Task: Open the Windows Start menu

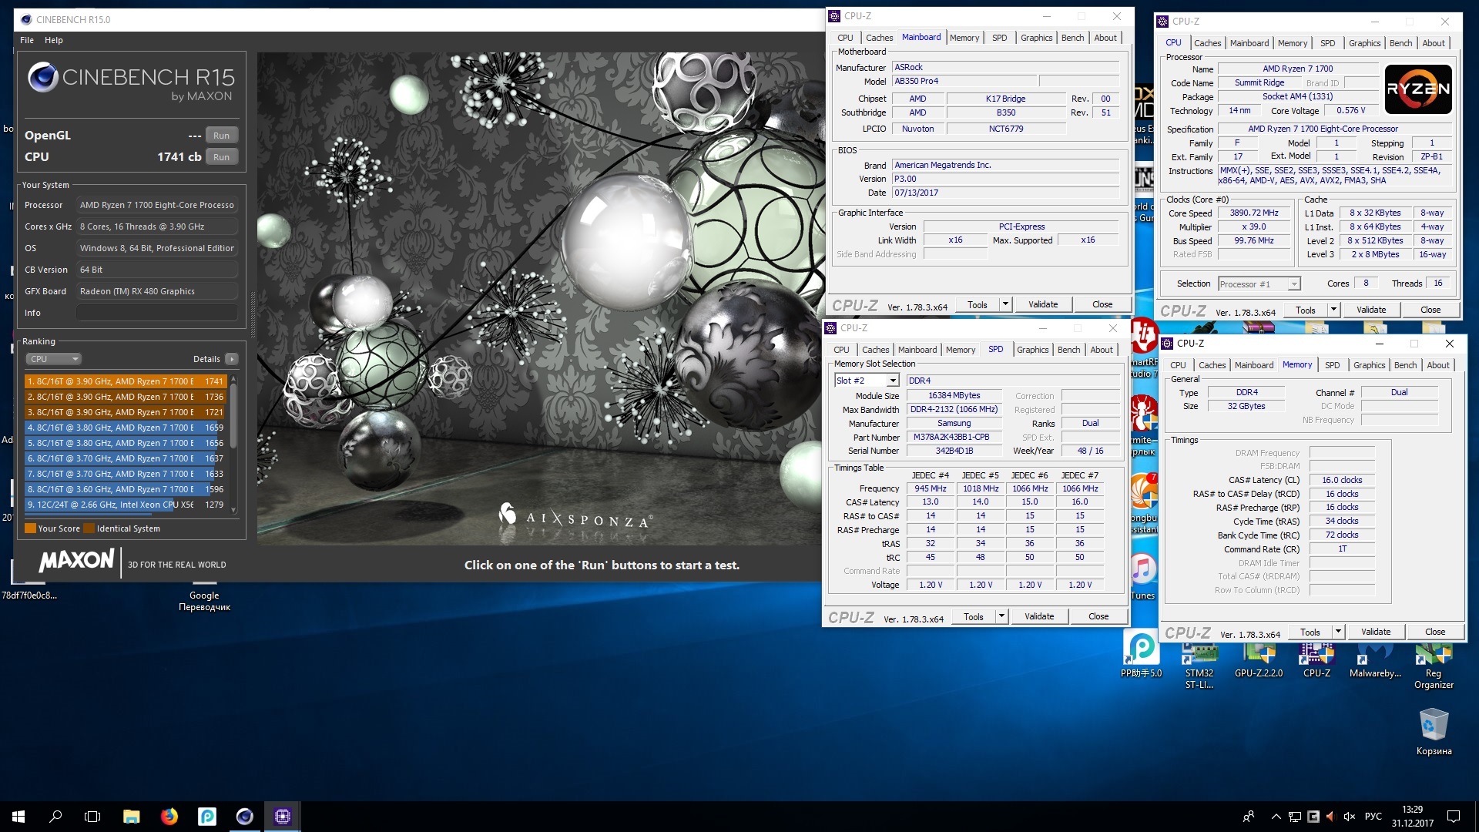Action: click(x=18, y=817)
